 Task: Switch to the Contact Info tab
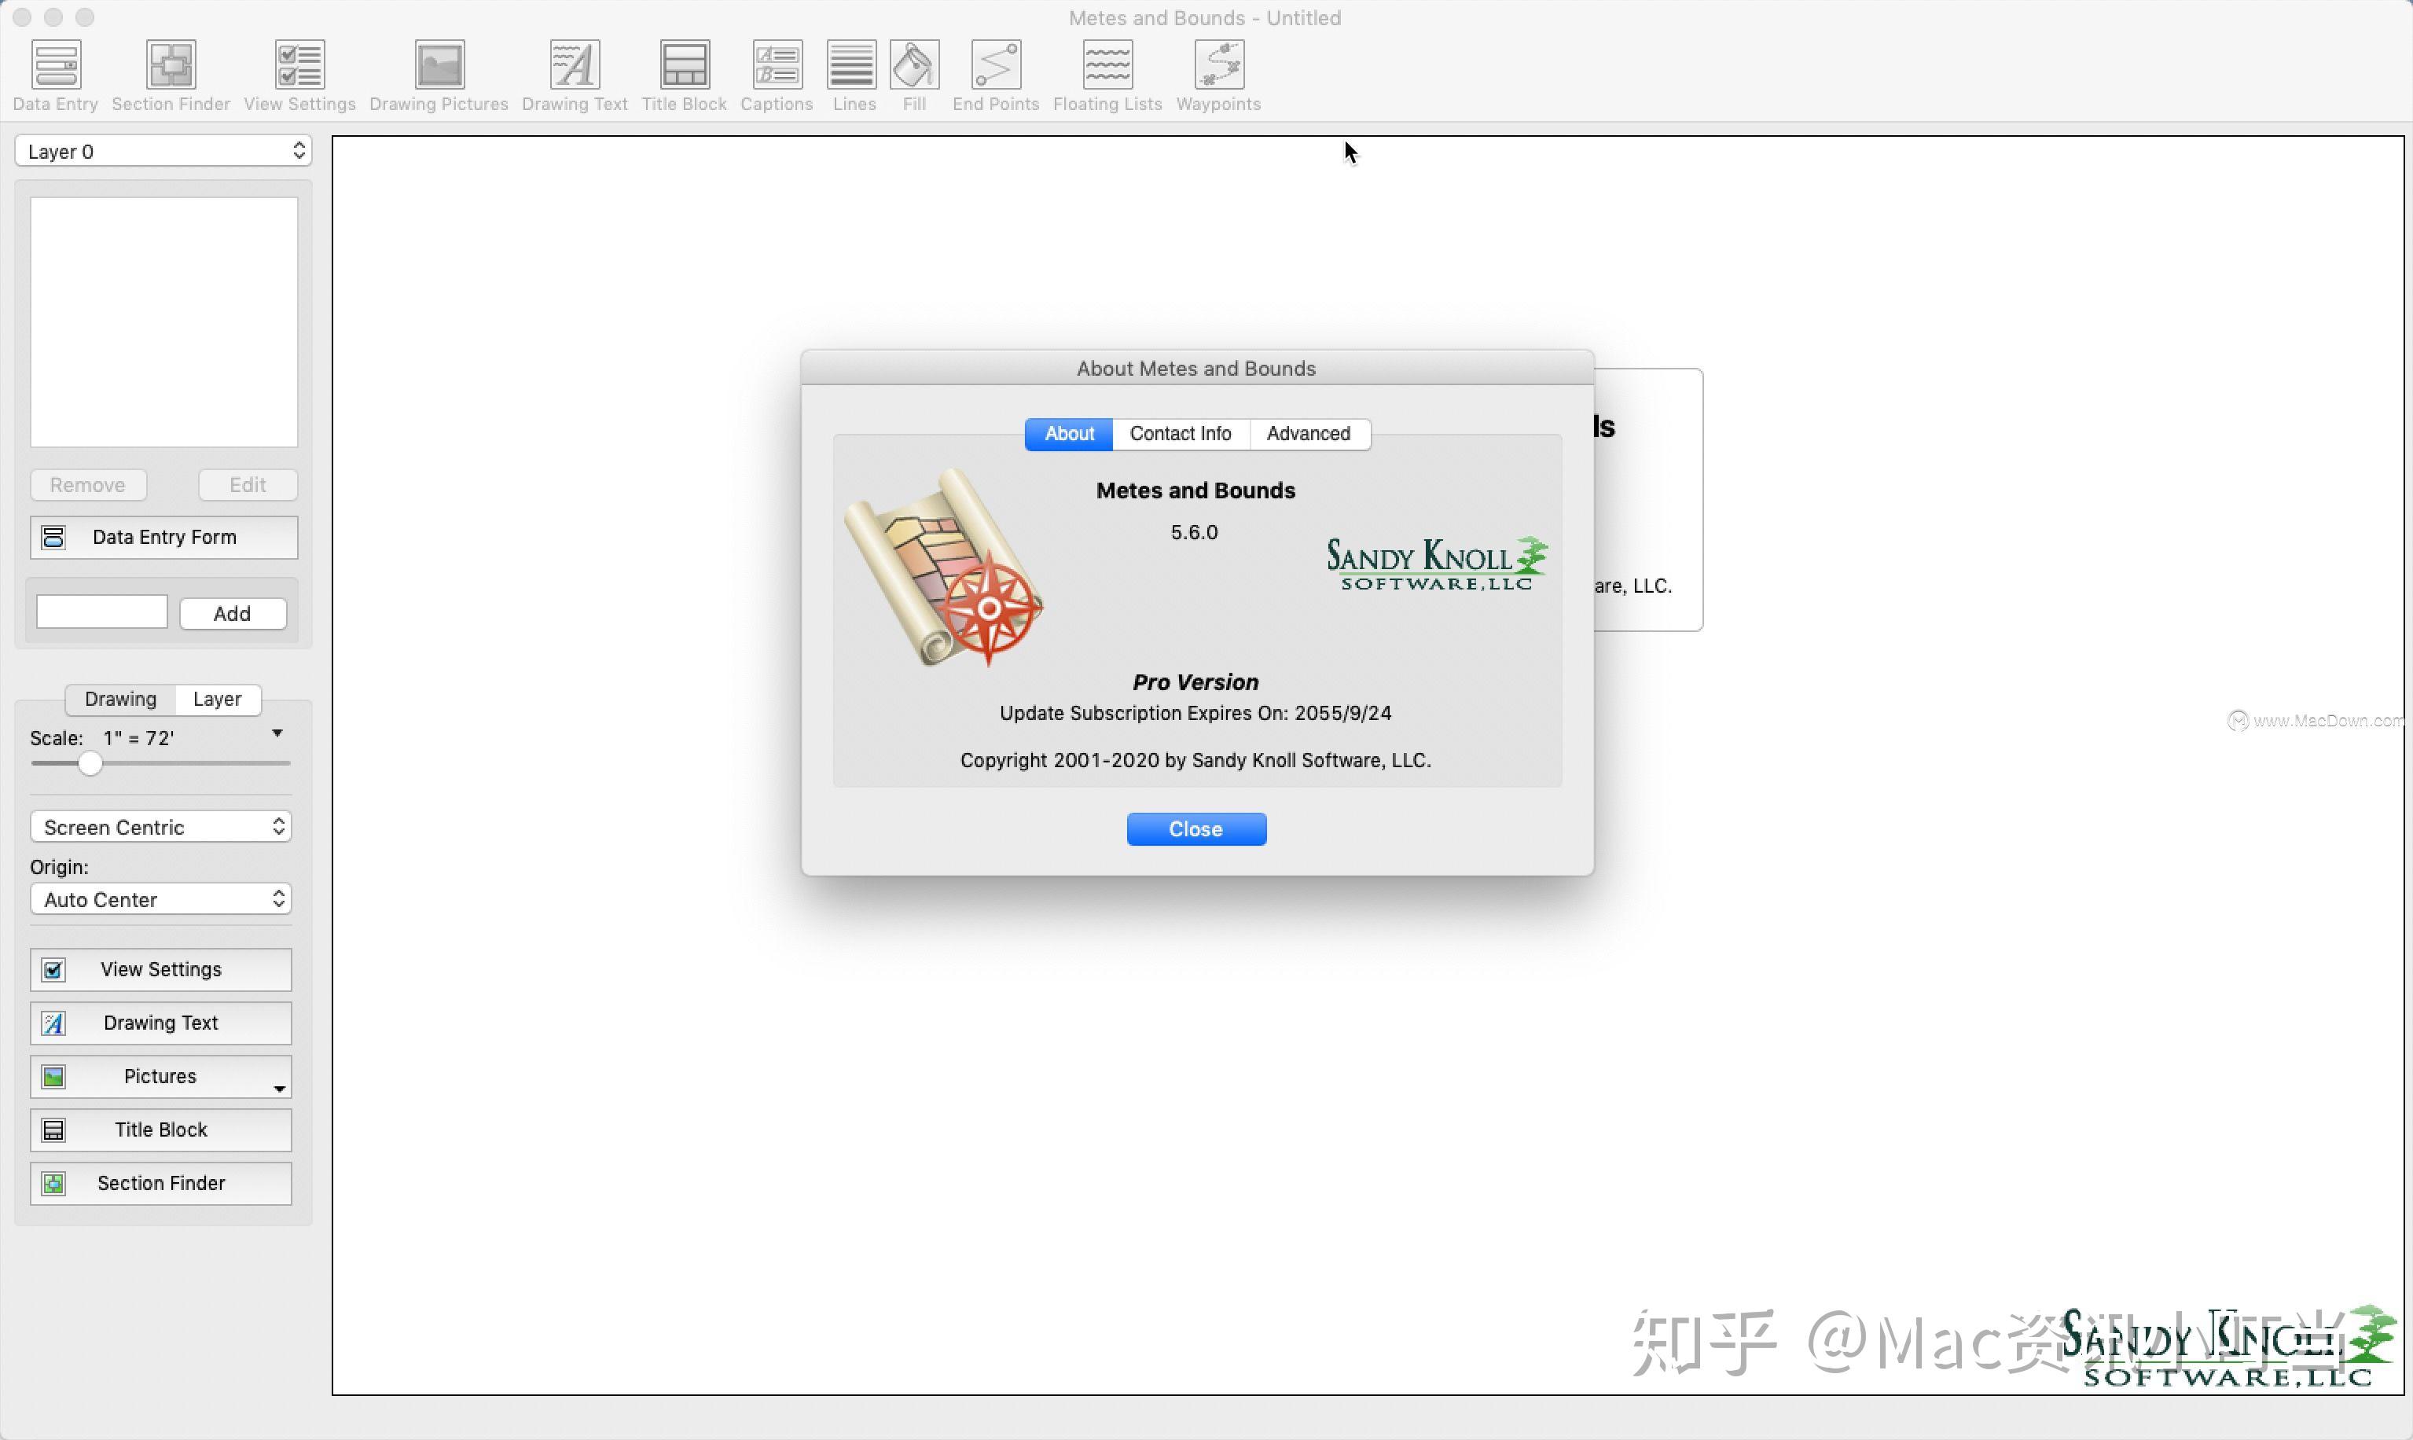[1181, 434]
